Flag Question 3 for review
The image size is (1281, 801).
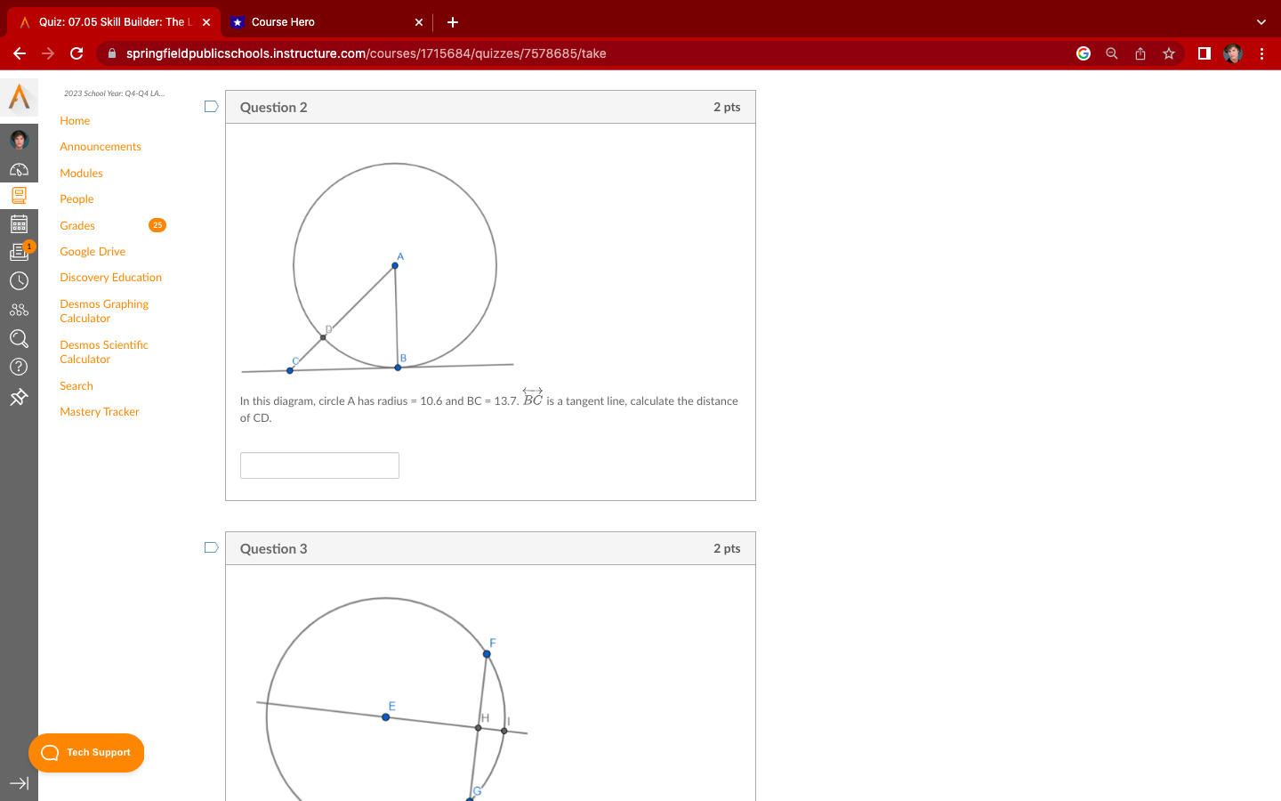click(x=212, y=547)
